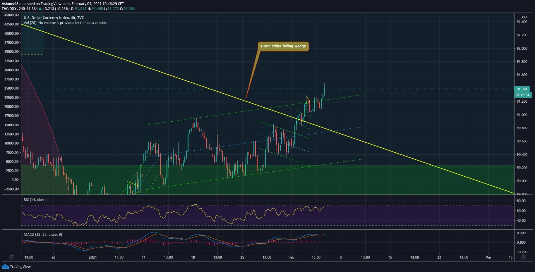The width and height of the screenshot is (535, 272).
Task: Click the 2021 marker on the time axis
Action: tap(92, 257)
